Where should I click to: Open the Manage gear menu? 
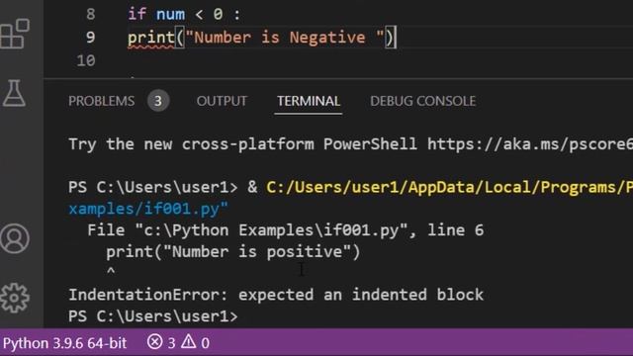coord(15,298)
